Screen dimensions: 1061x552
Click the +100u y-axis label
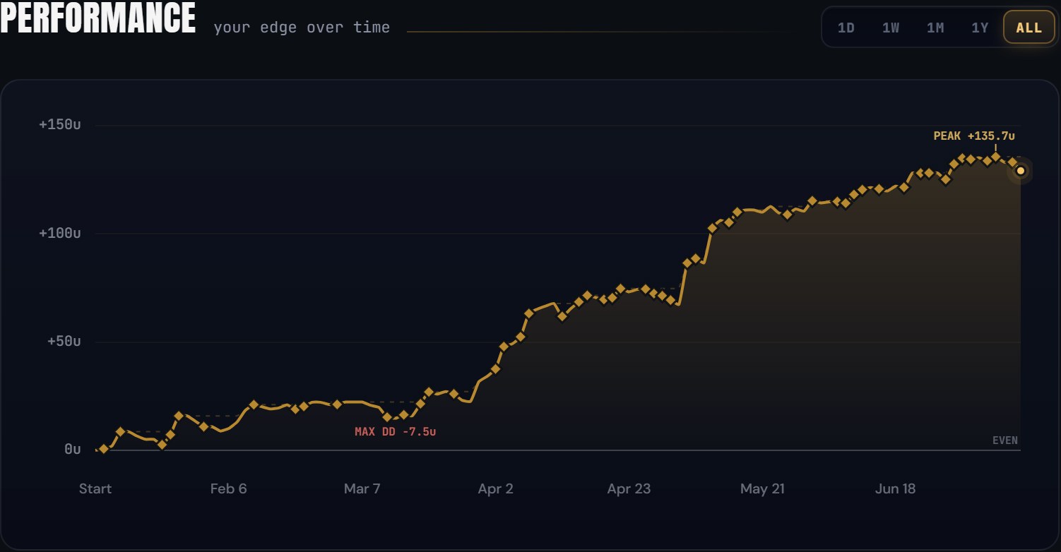60,234
